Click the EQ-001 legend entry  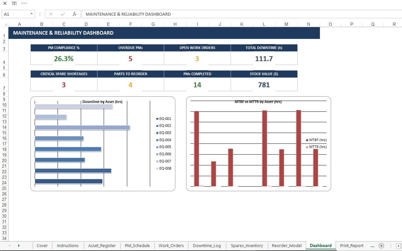(164, 119)
